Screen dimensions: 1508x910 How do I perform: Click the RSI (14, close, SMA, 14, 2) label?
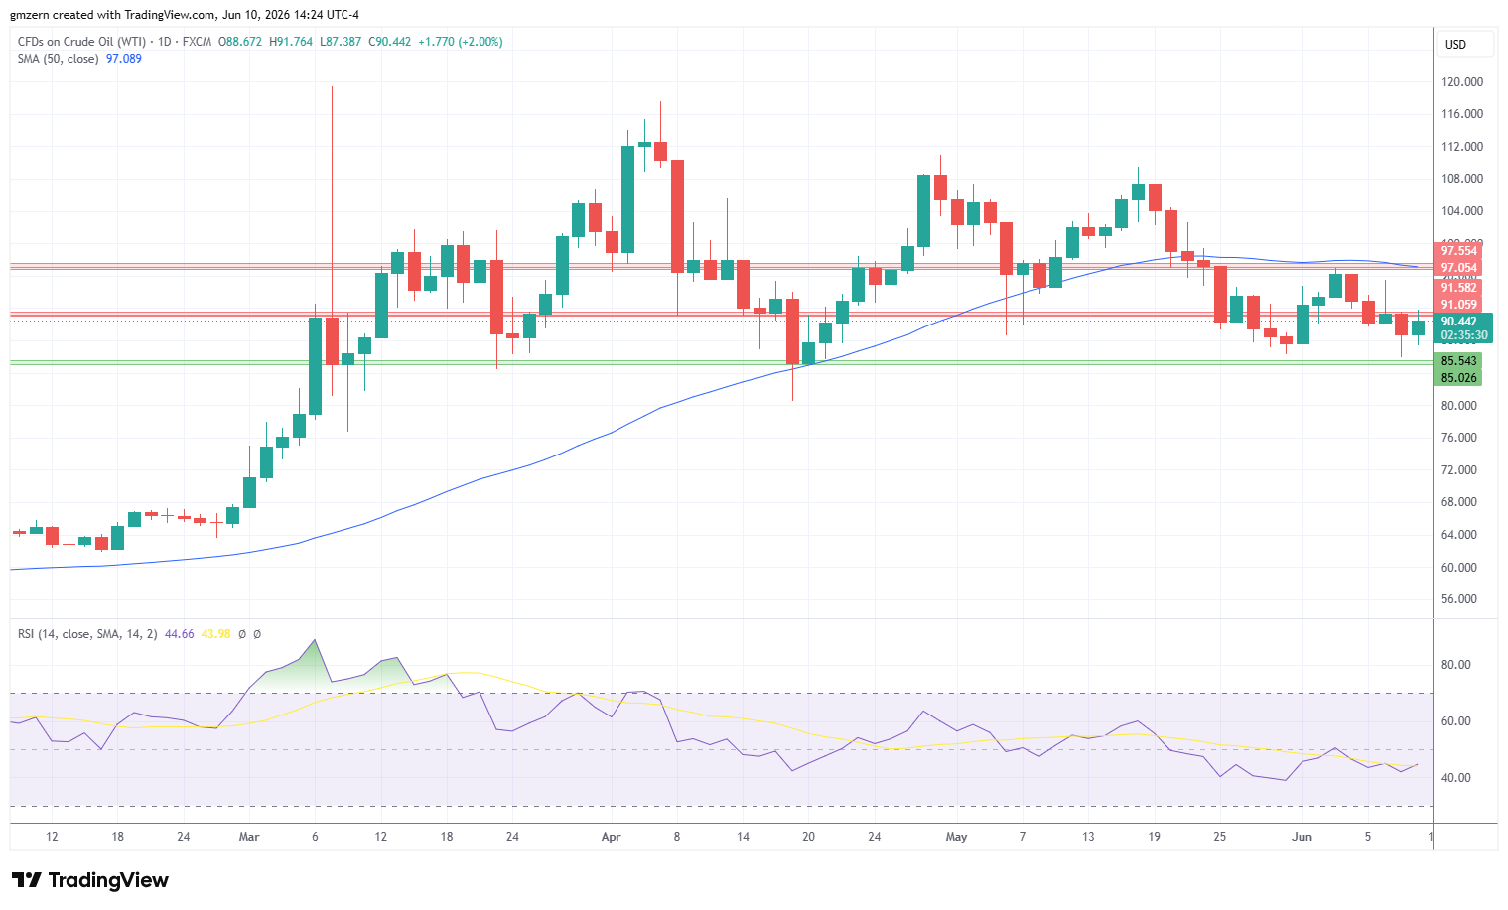coord(87,634)
